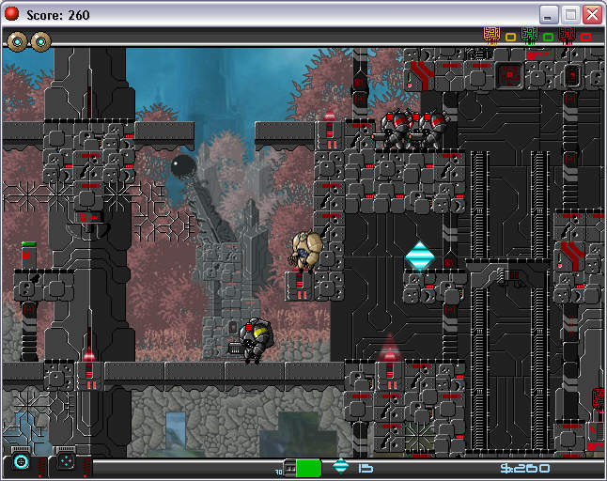Screen dimensions: 607x481
Task: Click the cyan diamond crystal counter icon
Action: point(341,466)
